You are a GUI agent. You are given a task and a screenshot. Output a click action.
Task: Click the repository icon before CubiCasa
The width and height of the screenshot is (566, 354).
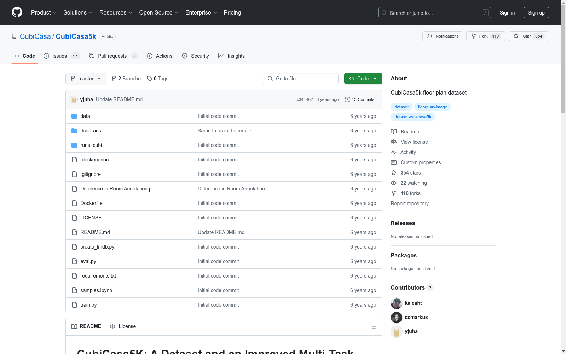pyautogui.click(x=14, y=36)
